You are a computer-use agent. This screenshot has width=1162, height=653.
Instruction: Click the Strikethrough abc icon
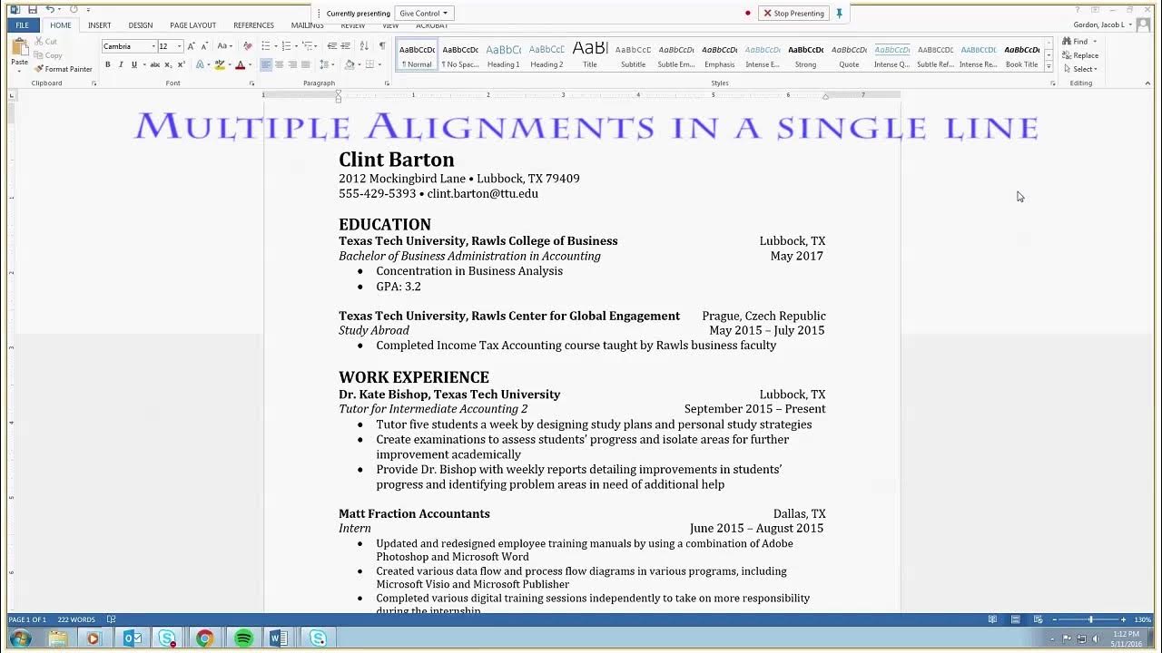pyautogui.click(x=154, y=64)
